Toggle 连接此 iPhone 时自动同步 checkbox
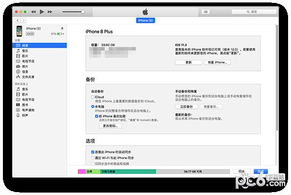This screenshot has height=195, width=291. coord(93,151)
